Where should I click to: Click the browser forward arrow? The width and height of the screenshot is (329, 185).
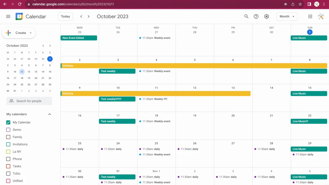pos(12,4)
